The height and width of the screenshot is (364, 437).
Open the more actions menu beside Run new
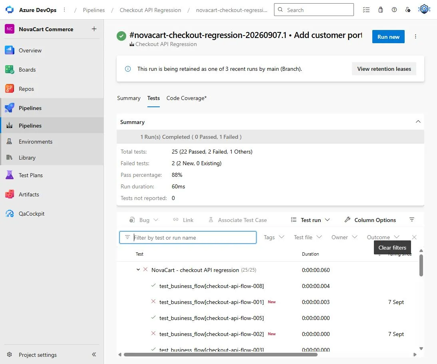[415, 36]
